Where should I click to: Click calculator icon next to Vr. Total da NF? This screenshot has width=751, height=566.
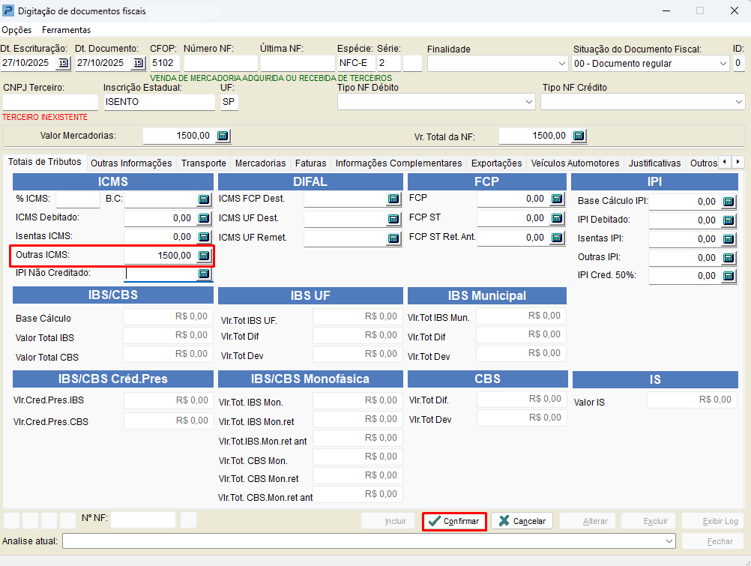[x=579, y=136]
